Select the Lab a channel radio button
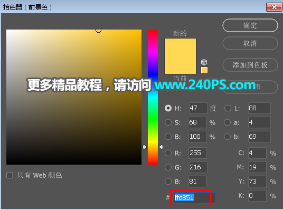The image size is (283, 210). coord(228,122)
